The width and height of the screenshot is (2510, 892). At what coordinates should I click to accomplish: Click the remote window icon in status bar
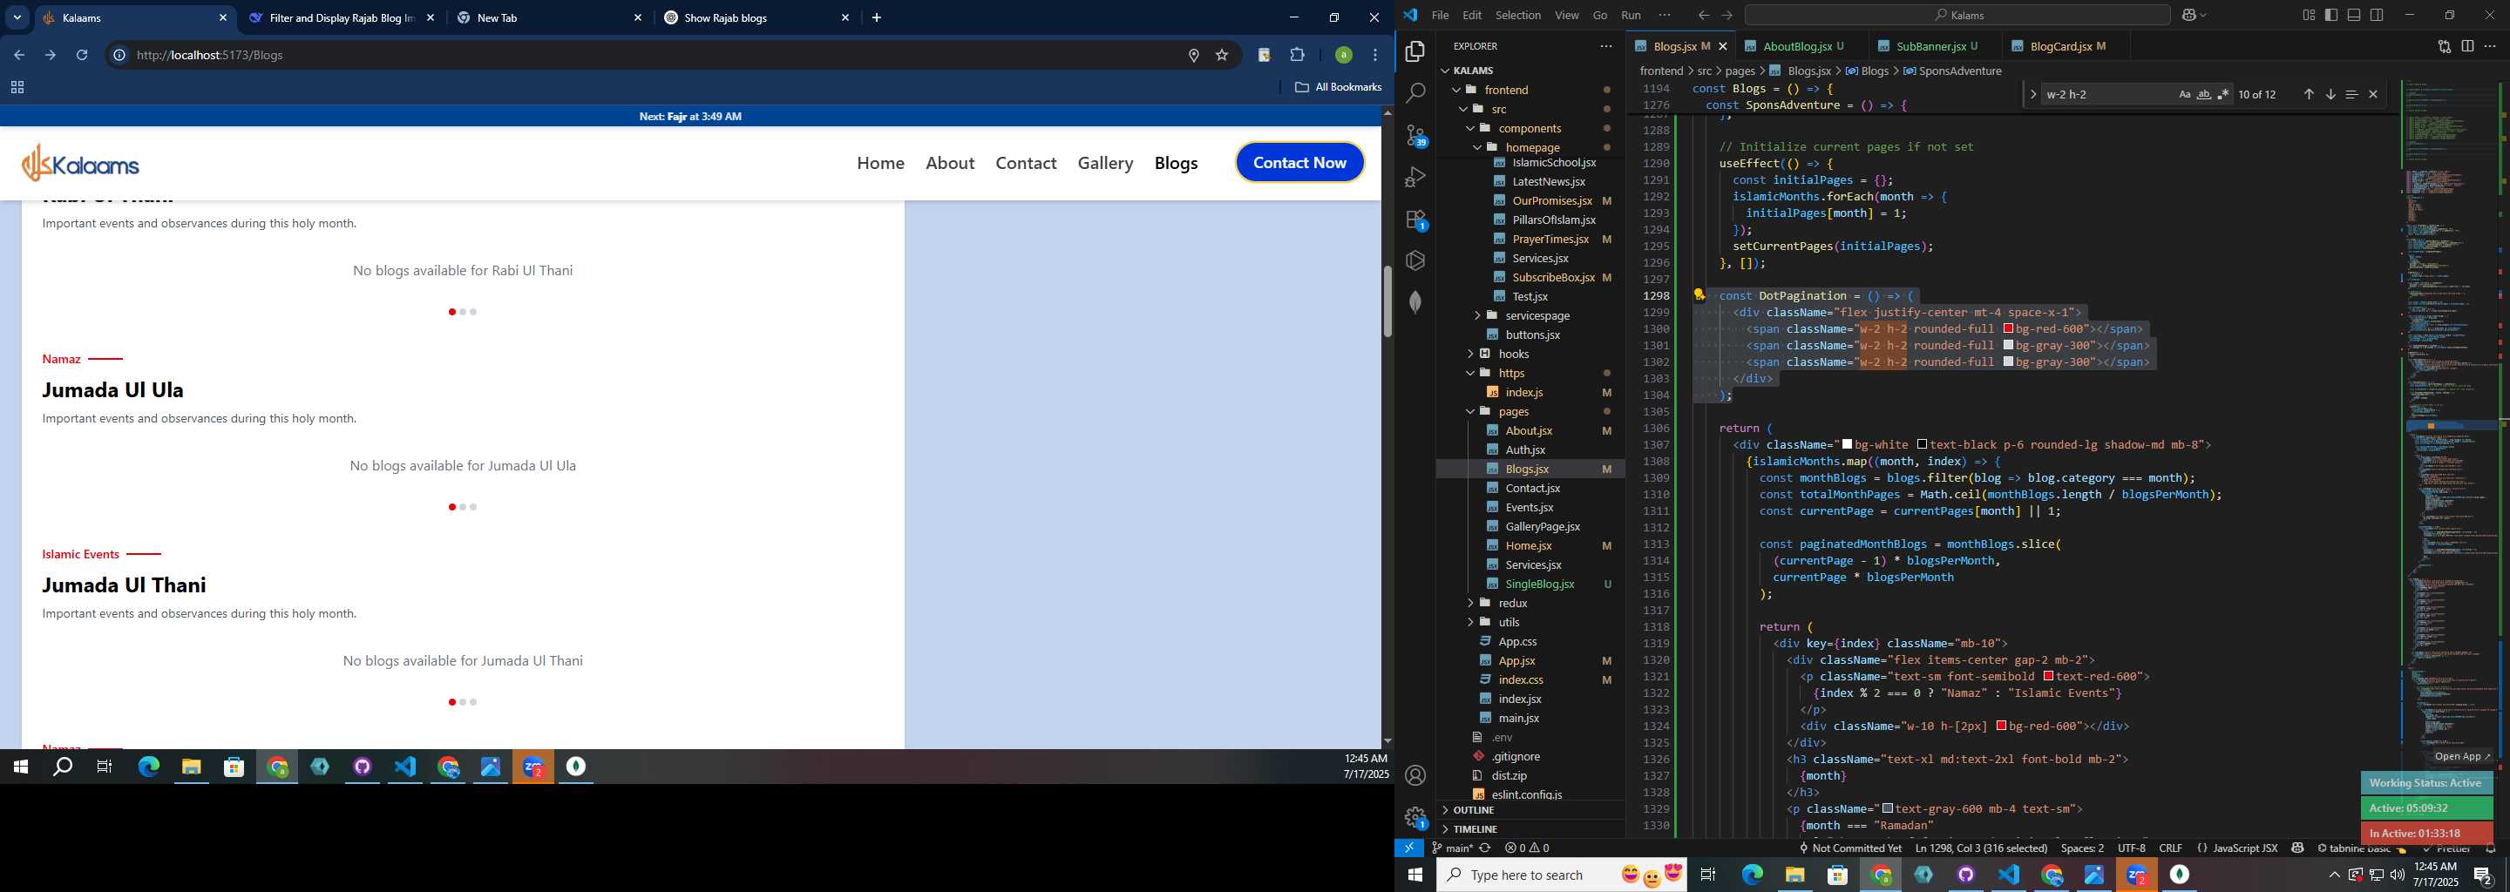[x=1409, y=848]
